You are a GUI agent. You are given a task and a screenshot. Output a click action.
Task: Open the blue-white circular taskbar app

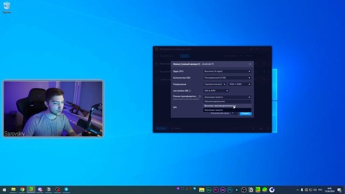pyautogui.click(x=272, y=190)
